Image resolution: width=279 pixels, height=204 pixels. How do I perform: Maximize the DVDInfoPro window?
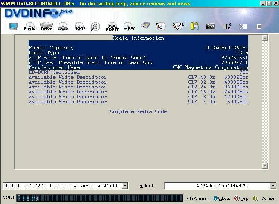click(269, 3)
